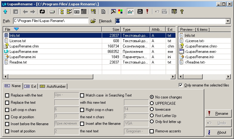Image resolution: width=234 pixels, height=139 pixels.
Task: Switch to the Name tab
Action: tap(13, 86)
